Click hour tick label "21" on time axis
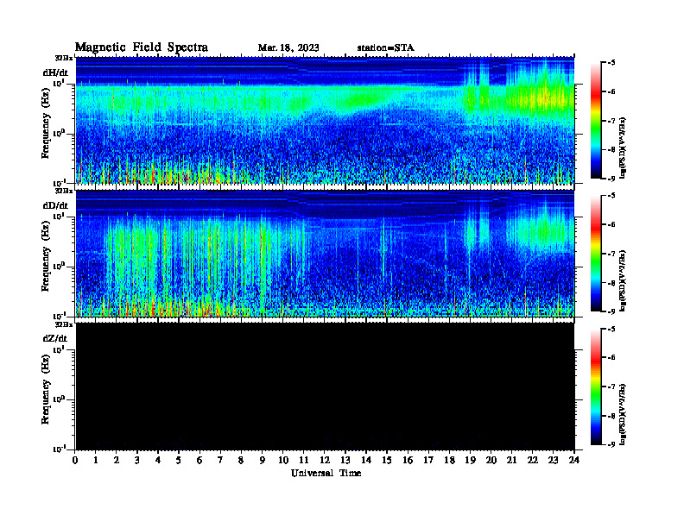Screen dimensions: 684x528 click(x=511, y=461)
